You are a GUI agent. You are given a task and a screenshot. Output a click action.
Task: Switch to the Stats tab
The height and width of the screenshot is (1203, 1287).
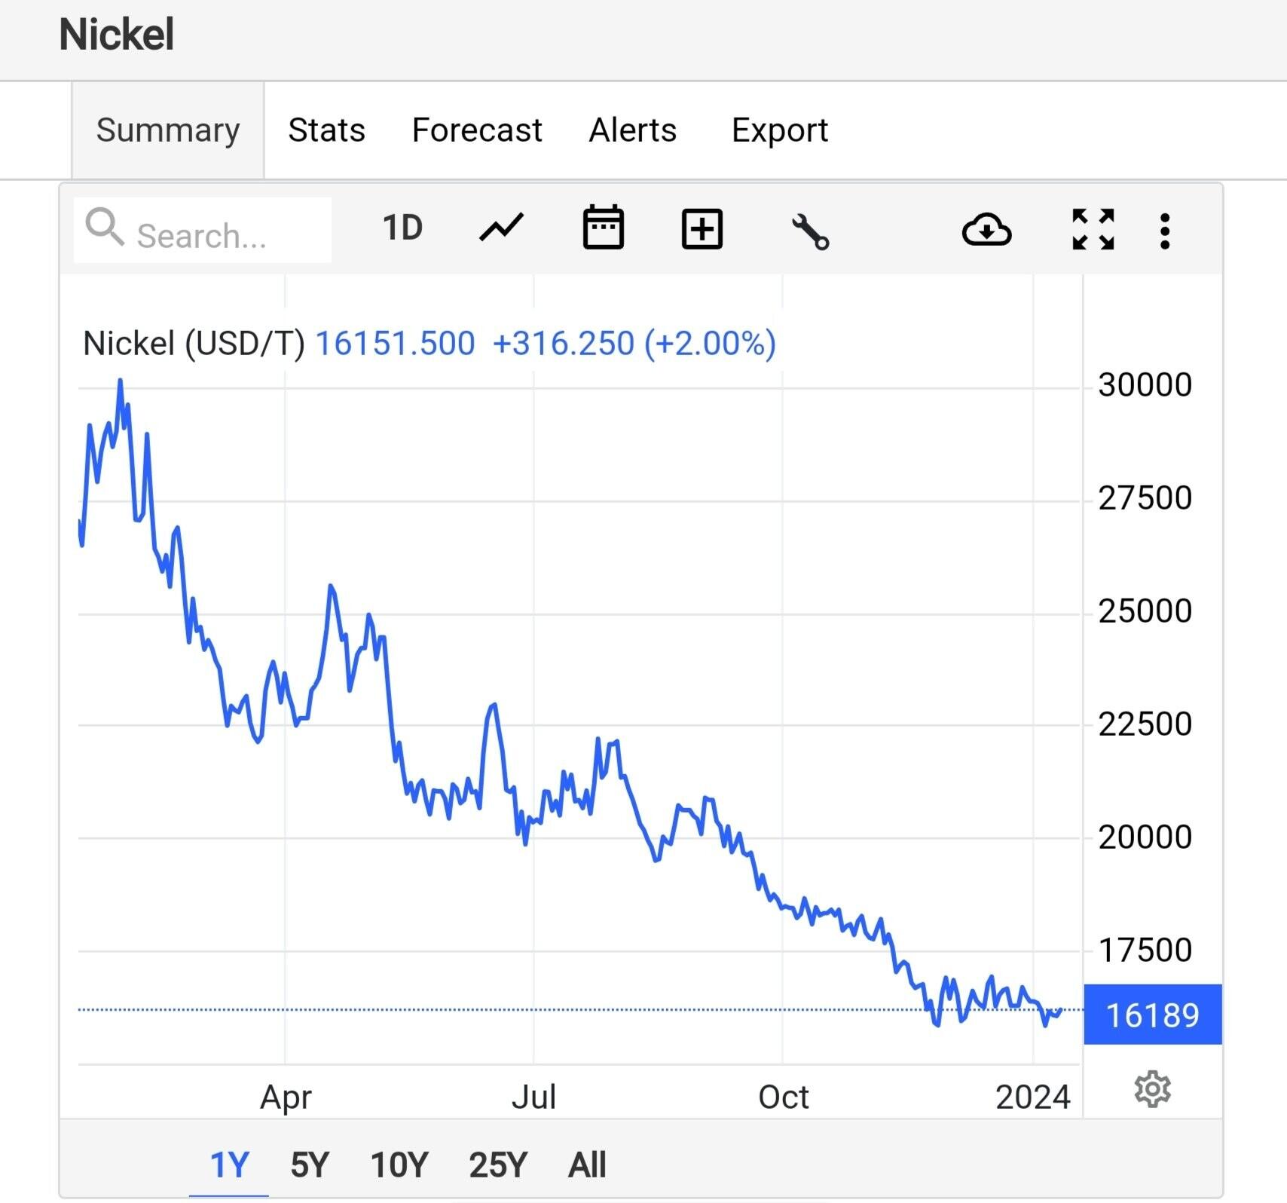pyautogui.click(x=326, y=130)
